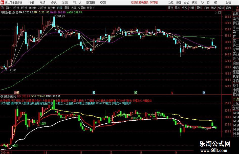
Task: Click the 同花顺(日线) chart title
Action: click(x=8, y=12)
